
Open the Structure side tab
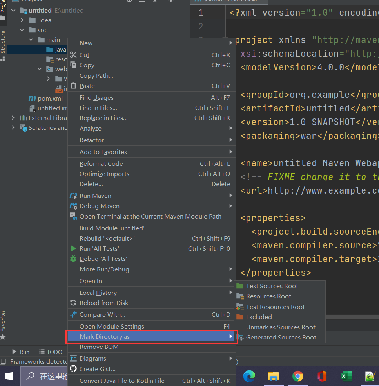(3, 46)
